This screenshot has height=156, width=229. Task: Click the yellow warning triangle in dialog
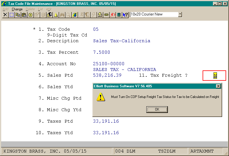(101, 97)
